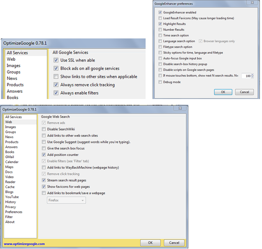This screenshot has width=262, height=249.
Task: Check Debug mode in GoogleEnhancer
Action: (160, 82)
